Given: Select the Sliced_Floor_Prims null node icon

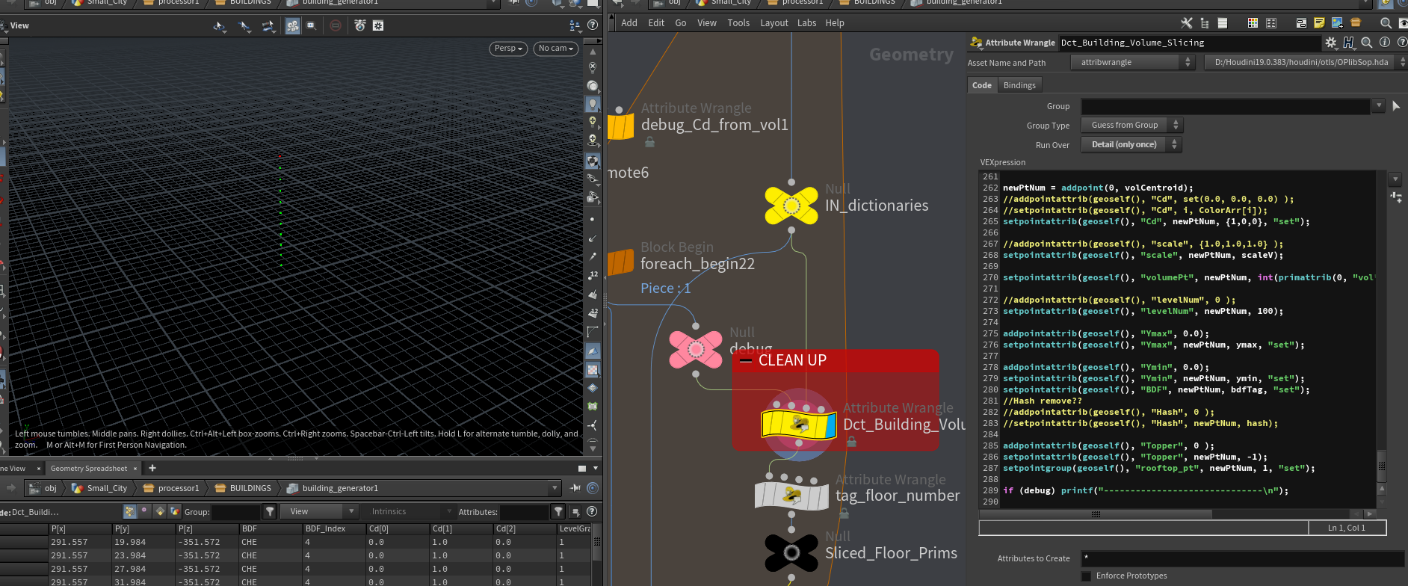Looking at the screenshot, I should [791, 553].
